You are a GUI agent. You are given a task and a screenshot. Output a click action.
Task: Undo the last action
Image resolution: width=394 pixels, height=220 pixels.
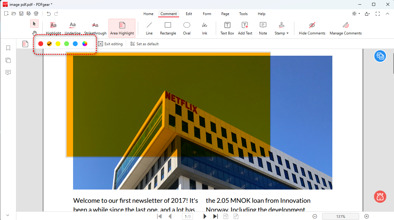point(48,14)
